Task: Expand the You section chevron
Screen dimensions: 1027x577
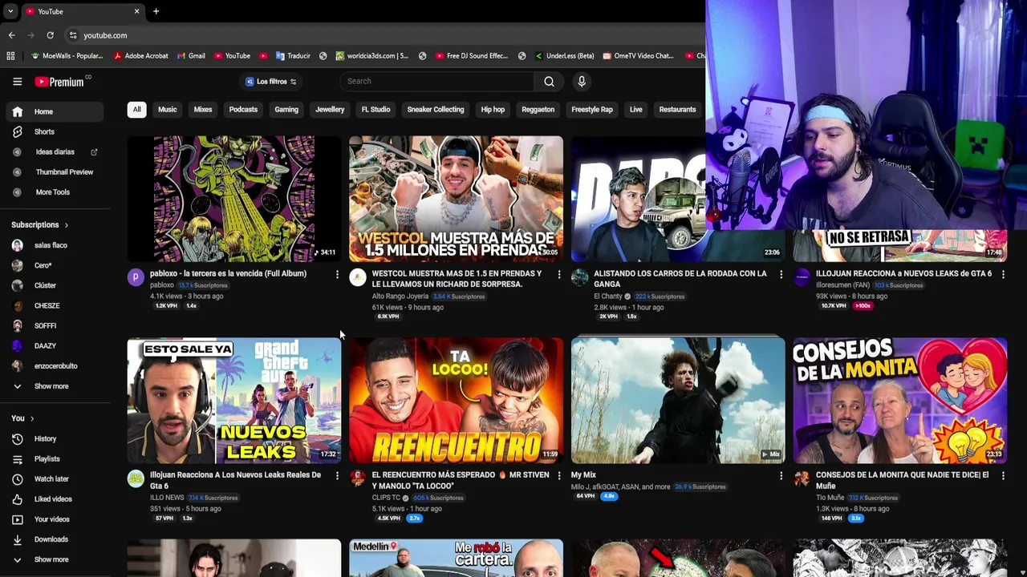Action: tap(32, 418)
